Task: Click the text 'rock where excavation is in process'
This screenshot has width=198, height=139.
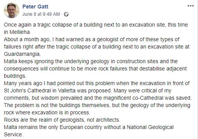Action: click(47, 113)
